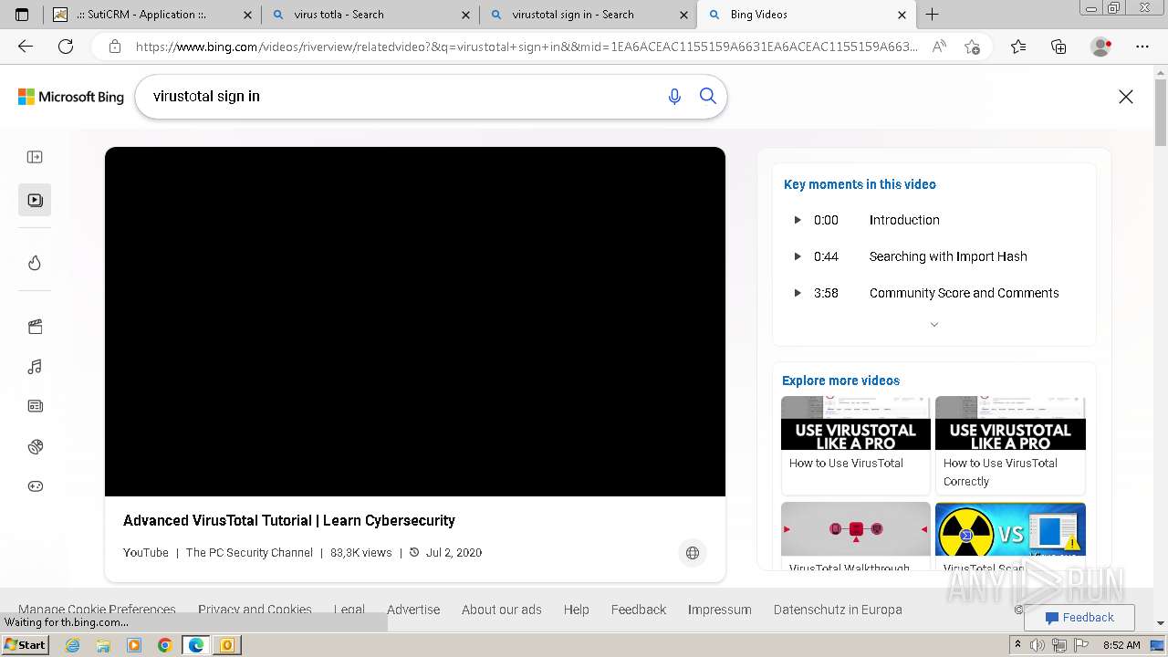Open the Videos section sidebar icon
The width and height of the screenshot is (1168, 657).
click(x=35, y=200)
